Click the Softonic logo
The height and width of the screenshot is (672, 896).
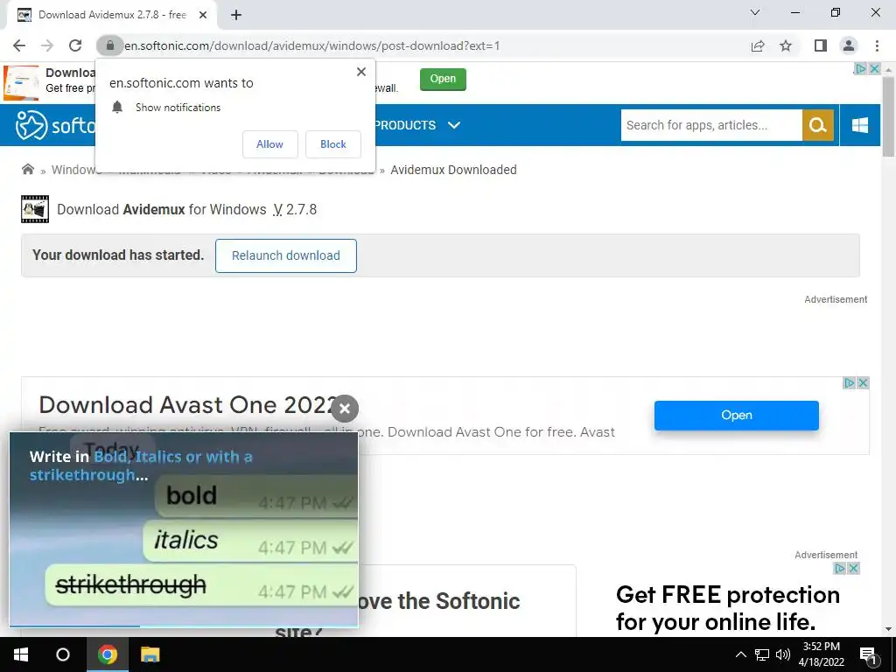[x=55, y=125]
